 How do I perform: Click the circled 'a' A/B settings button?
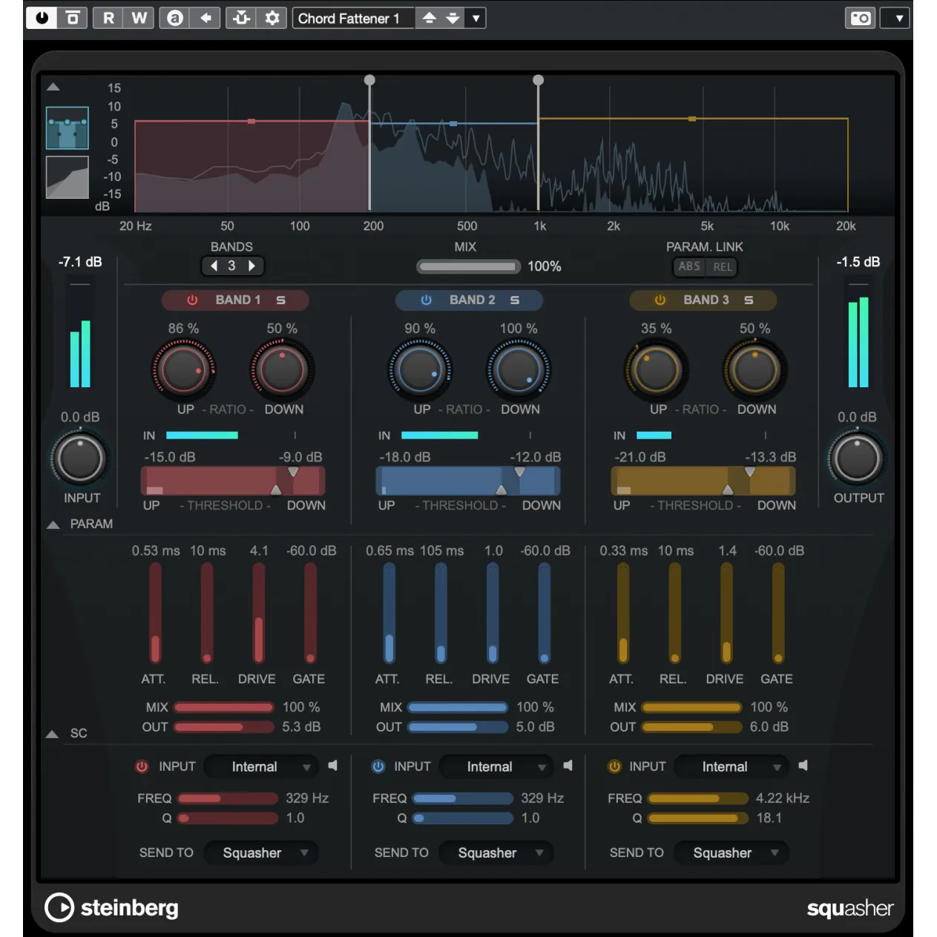pyautogui.click(x=175, y=18)
